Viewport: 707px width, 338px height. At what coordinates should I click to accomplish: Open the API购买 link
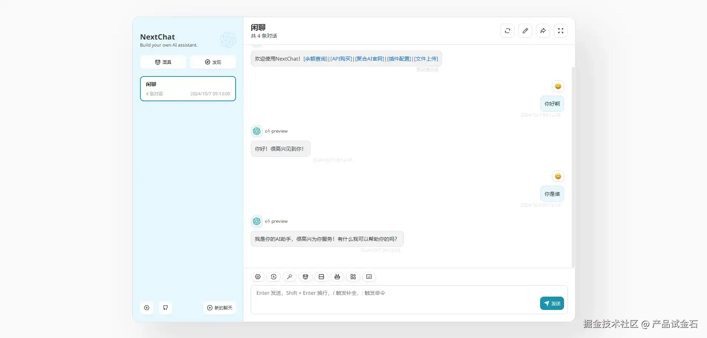[x=341, y=59]
